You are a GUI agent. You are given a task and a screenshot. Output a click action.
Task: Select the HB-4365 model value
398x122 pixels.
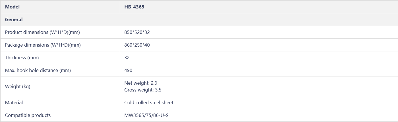134,7
